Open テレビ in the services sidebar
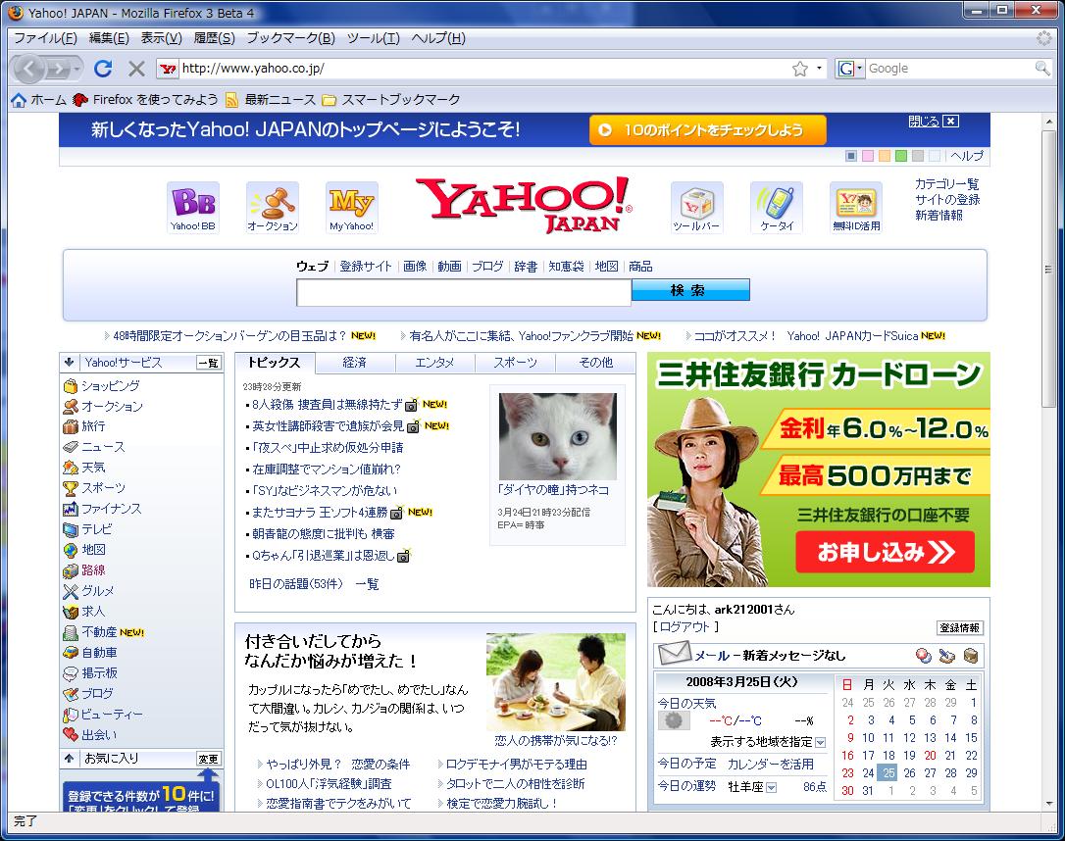Screen dimensions: 1065x841 point(96,528)
